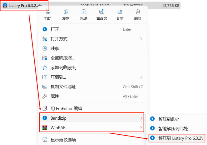Click the Cut (剪切) scissors icon
This screenshot has width=207, height=145.
pyautogui.click(x=48, y=12)
